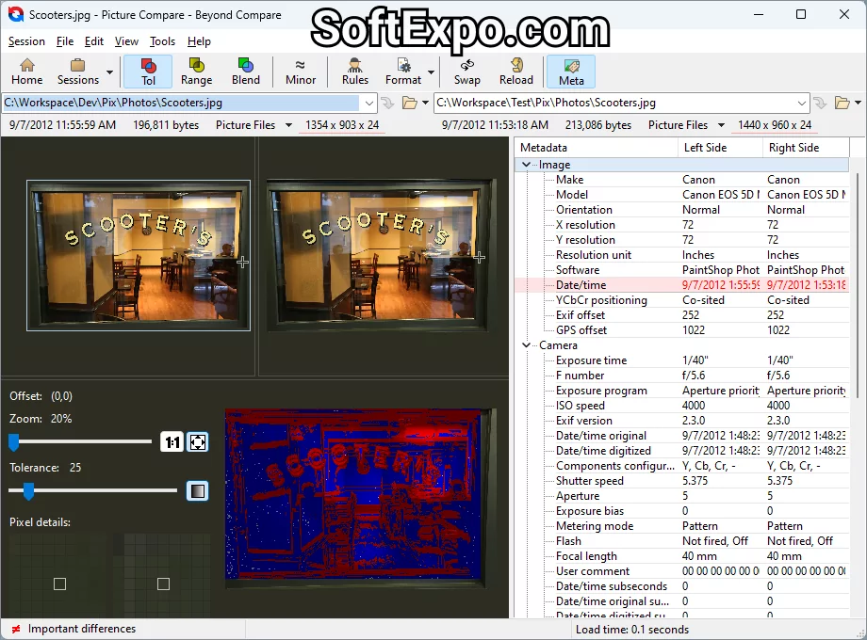This screenshot has height=640, width=867.
Task: Click the zoom 1:1 actual size icon
Action: tap(172, 441)
